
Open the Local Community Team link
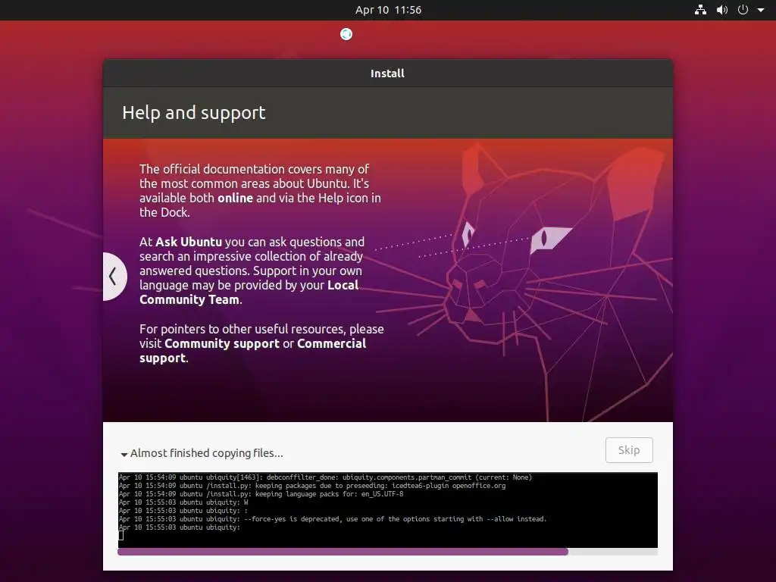click(249, 293)
